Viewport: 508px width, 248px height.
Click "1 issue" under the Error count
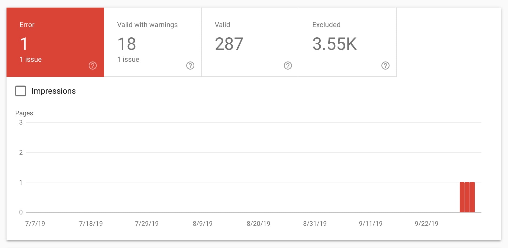click(x=31, y=59)
